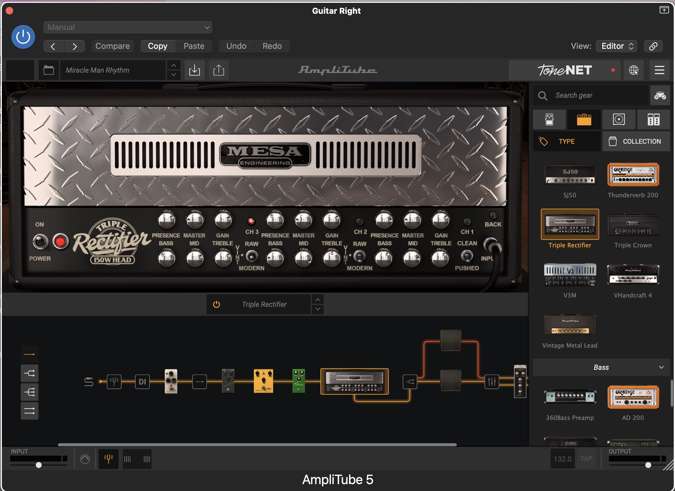Click the export share icon
The image size is (675, 491).
click(218, 70)
